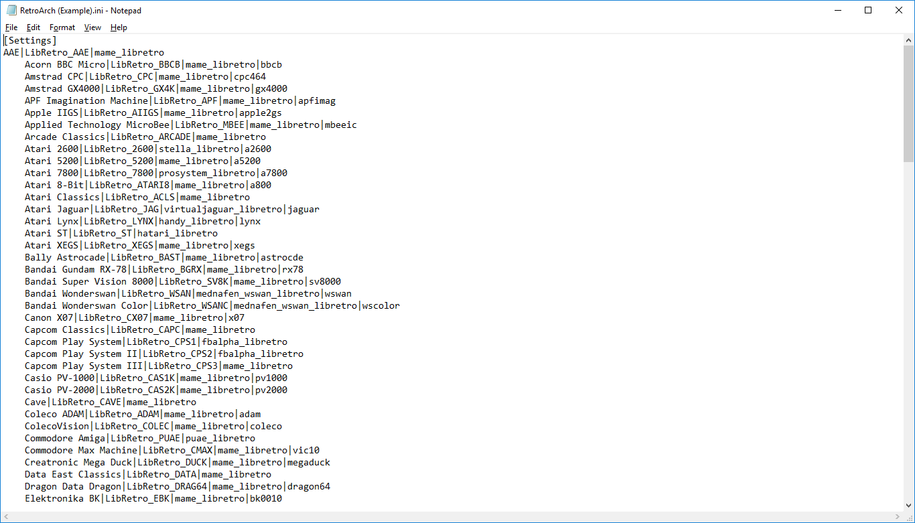This screenshot has width=915, height=523.
Task: Click the Bandai Wonderswan|LibRetro_WSAN line
Action: [x=188, y=293]
